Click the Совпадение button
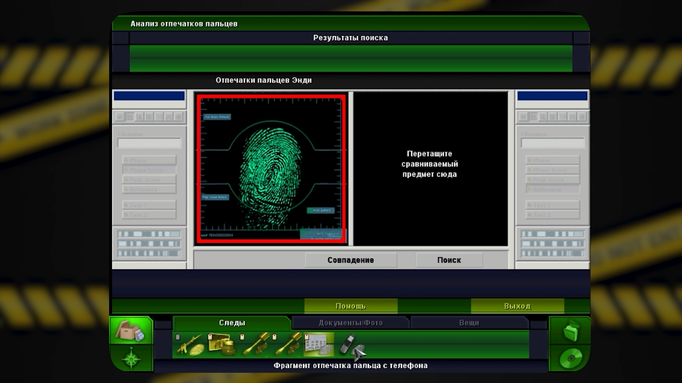The image size is (682, 383). coord(350,260)
